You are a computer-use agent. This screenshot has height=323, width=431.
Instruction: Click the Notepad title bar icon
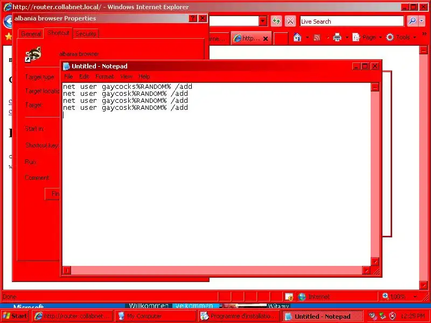click(66, 66)
